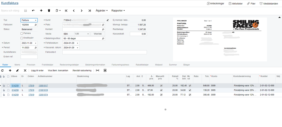Switch to the Fraktdetaljer tab
Screen dimensions: 282x127
[x=47, y=65]
